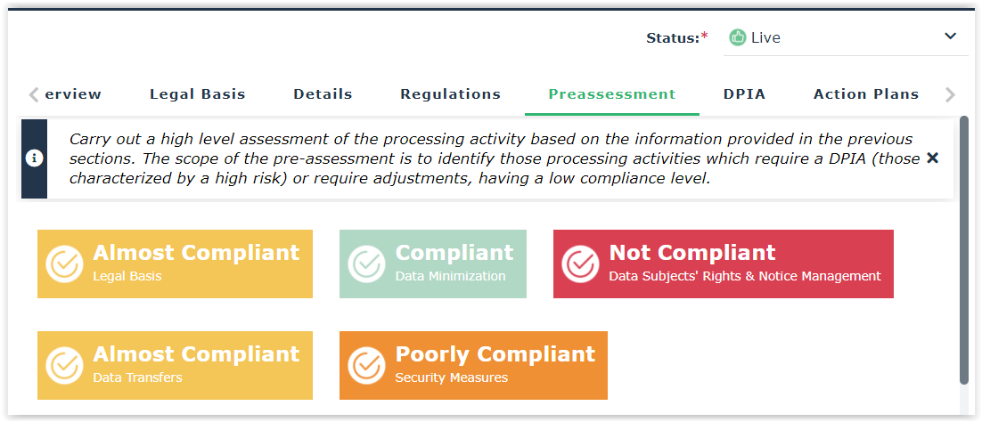Click the Legal Basis checkmark icon

[64, 264]
